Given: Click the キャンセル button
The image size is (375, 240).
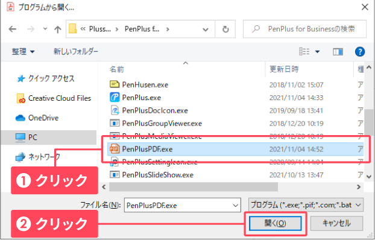Looking at the screenshot, I should click(x=337, y=224).
